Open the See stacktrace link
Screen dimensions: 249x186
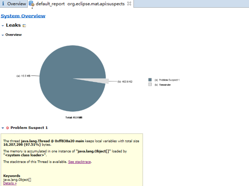79,162
